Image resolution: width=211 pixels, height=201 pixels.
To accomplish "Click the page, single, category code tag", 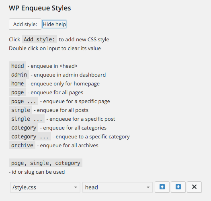I will (x=46, y=163).
